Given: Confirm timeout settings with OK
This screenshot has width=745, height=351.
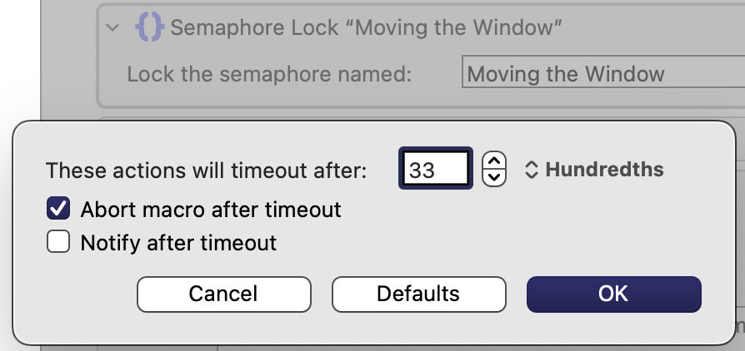Looking at the screenshot, I should tap(614, 294).
